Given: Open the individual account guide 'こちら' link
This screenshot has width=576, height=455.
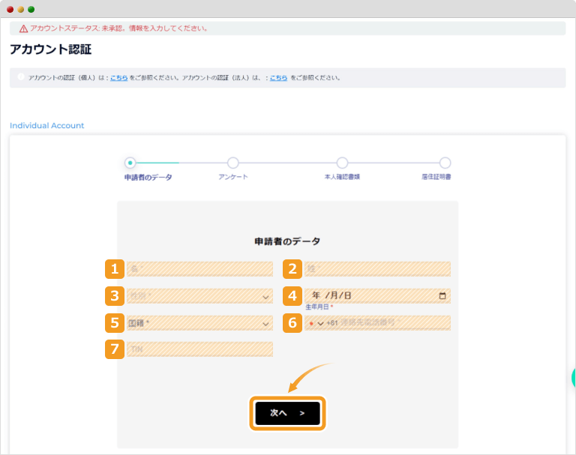Looking at the screenshot, I should tap(119, 78).
